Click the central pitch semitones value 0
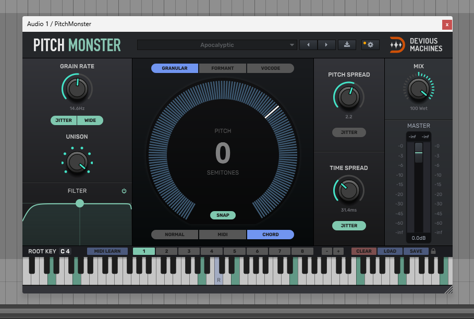 click(x=223, y=153)
